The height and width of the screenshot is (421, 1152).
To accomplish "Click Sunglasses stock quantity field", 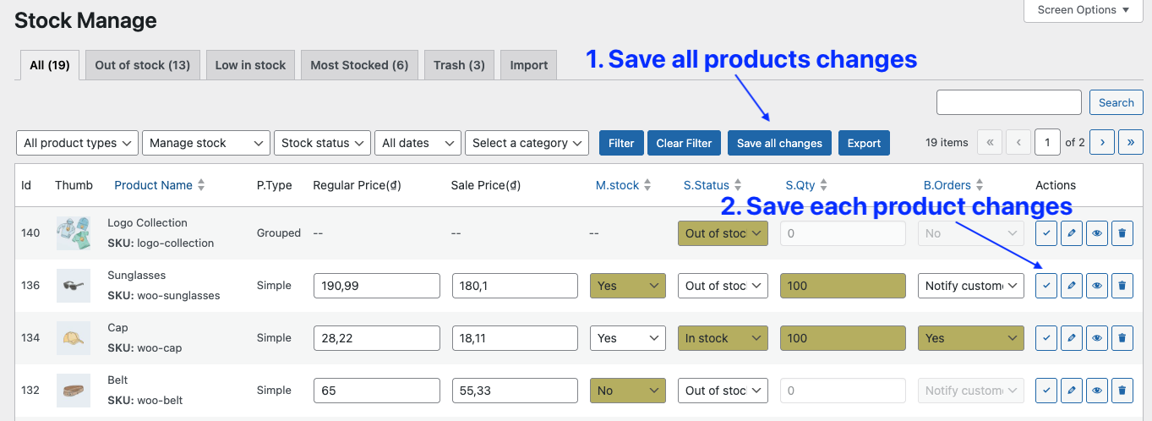I will [844, 286].
